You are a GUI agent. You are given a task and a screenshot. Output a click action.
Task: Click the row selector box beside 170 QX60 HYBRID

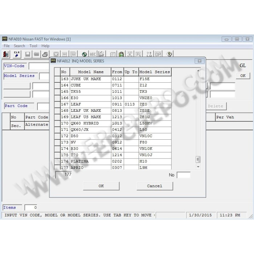[x=57, y=123]
